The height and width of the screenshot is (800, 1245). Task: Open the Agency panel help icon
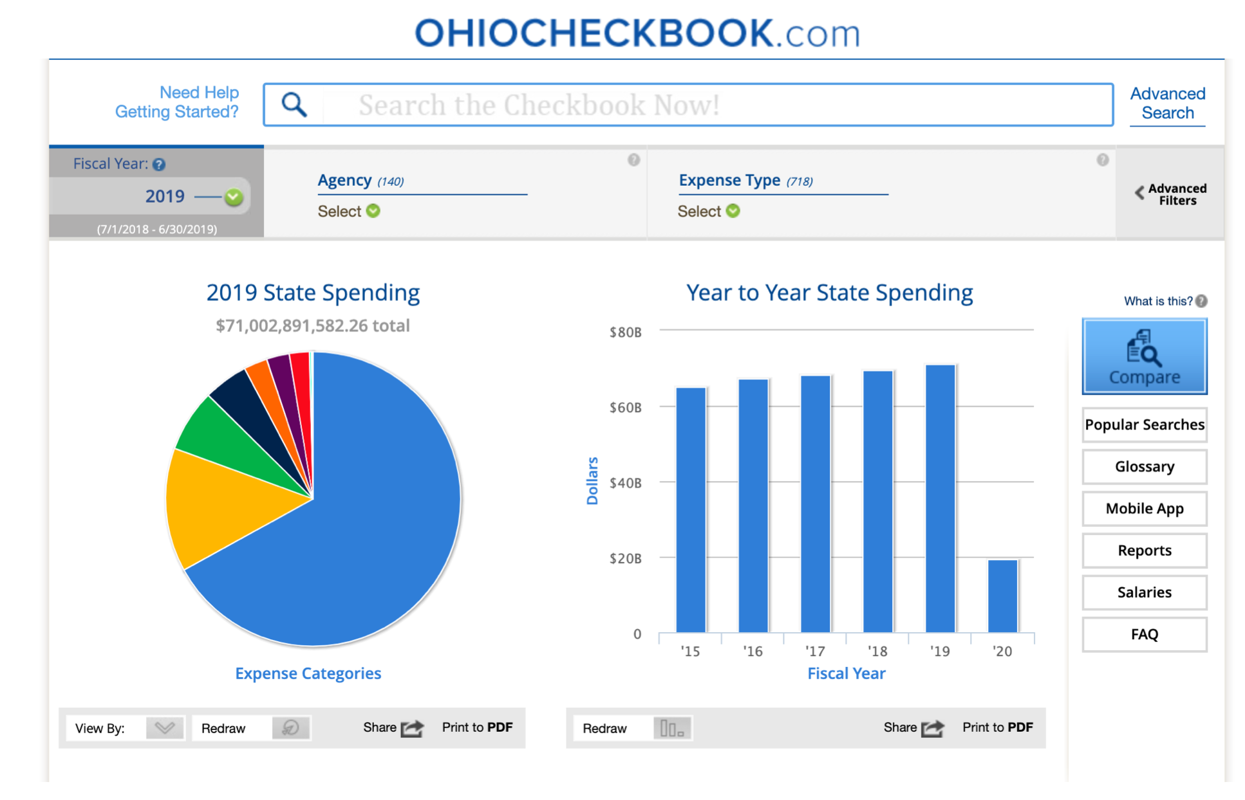[x=633, y=160]
